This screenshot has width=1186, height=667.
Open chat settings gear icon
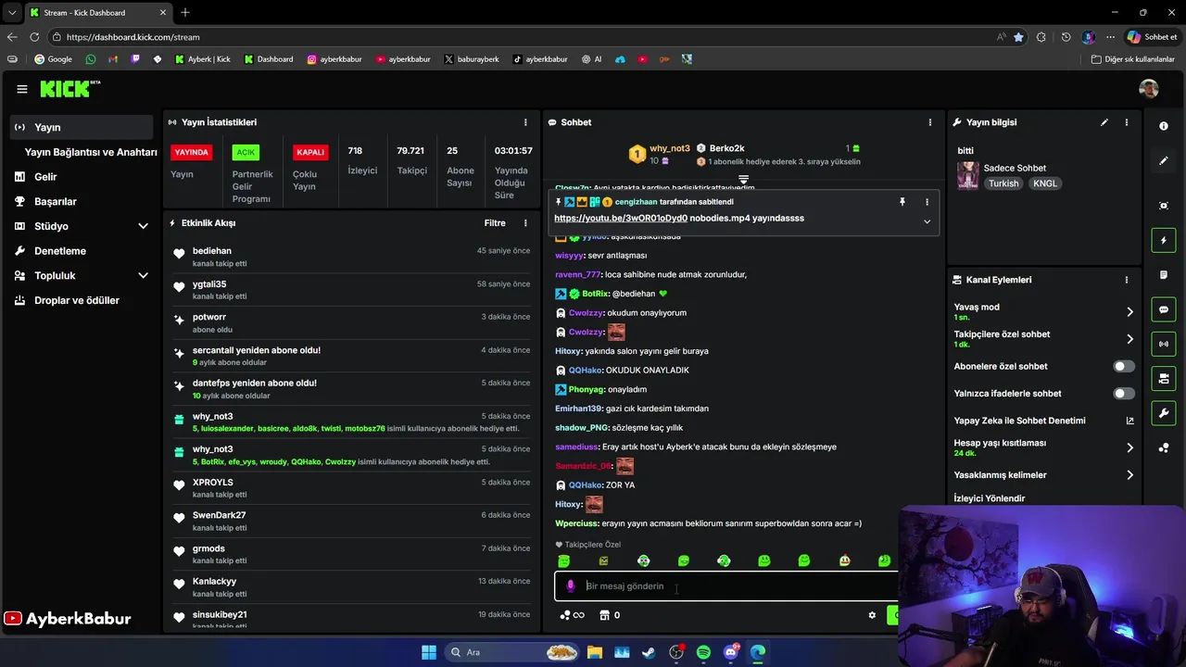click(872, 615)
